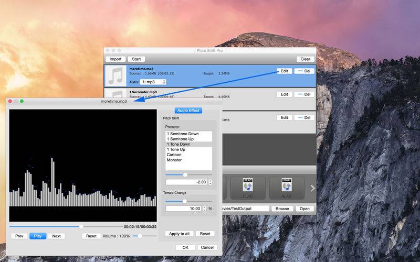Choose the ALAC output format icon
Viewport: 420px width, 262px height.
[x=287, y=188]
